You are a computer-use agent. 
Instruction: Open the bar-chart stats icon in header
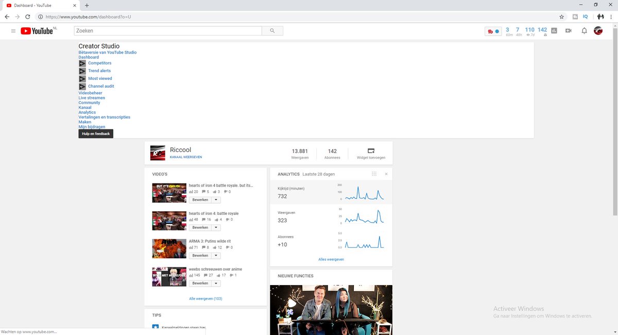point(554,31)
